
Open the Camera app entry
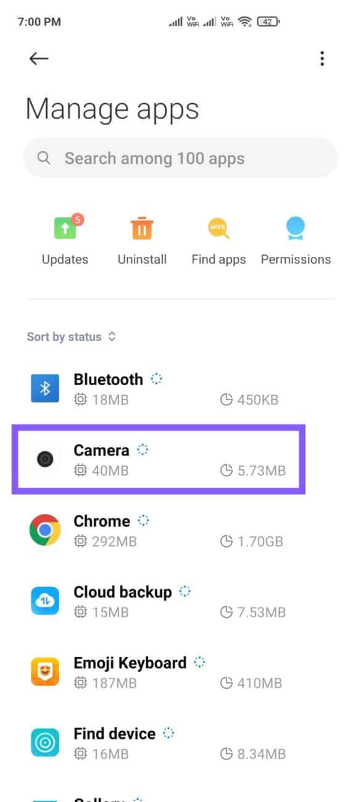click(159, 460)
